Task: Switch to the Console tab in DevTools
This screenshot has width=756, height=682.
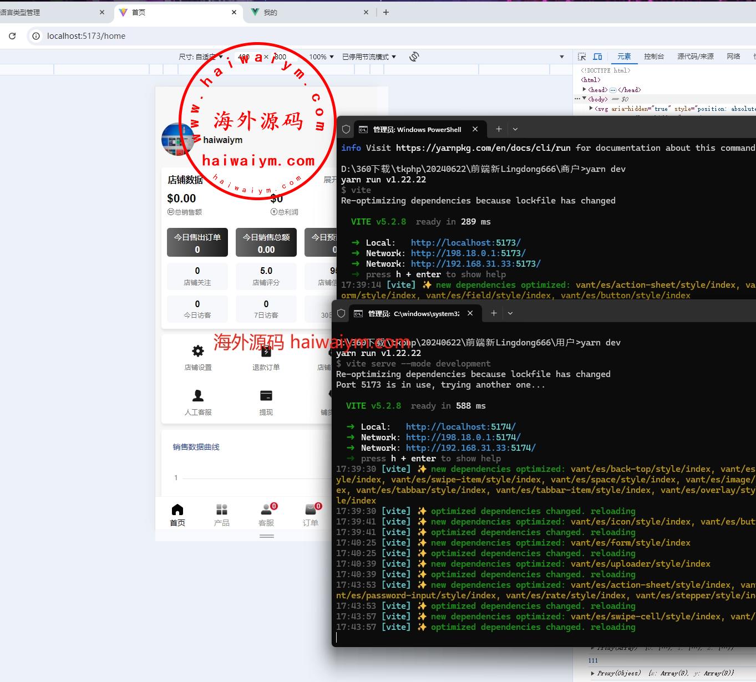Action: coord(654,57)
